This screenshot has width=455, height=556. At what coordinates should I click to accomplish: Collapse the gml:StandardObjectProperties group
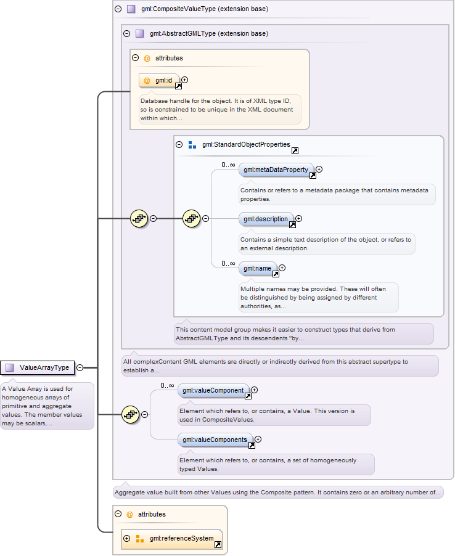click(x=179, y=144)
